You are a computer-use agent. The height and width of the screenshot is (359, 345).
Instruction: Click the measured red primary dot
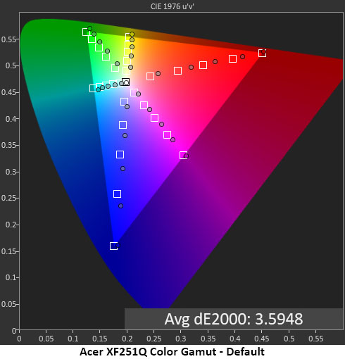click(264, 51)
